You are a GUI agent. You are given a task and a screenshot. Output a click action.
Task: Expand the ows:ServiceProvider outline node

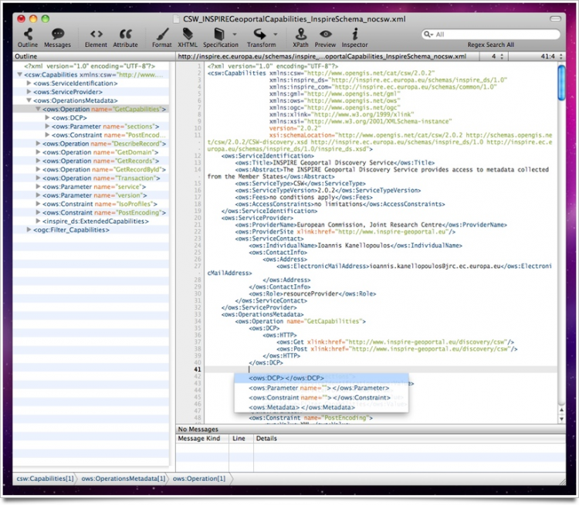[29, 92]
